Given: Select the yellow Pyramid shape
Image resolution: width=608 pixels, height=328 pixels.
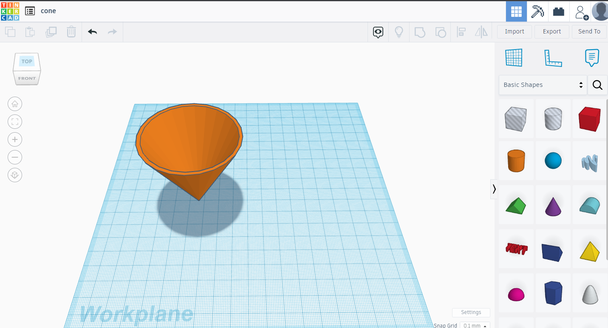Looking at the screenshot, I should [590, 251].
